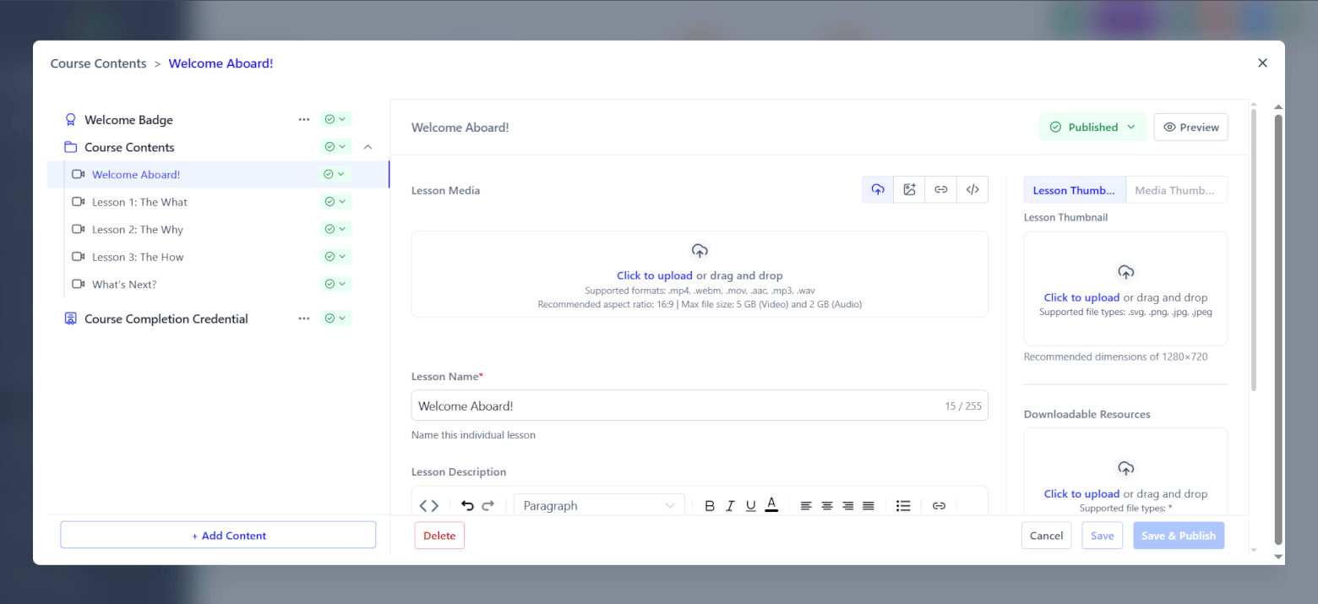Click the link icon in Lesson Media toolbar
The image size is (1318, 604).
[x=940, y=190]
